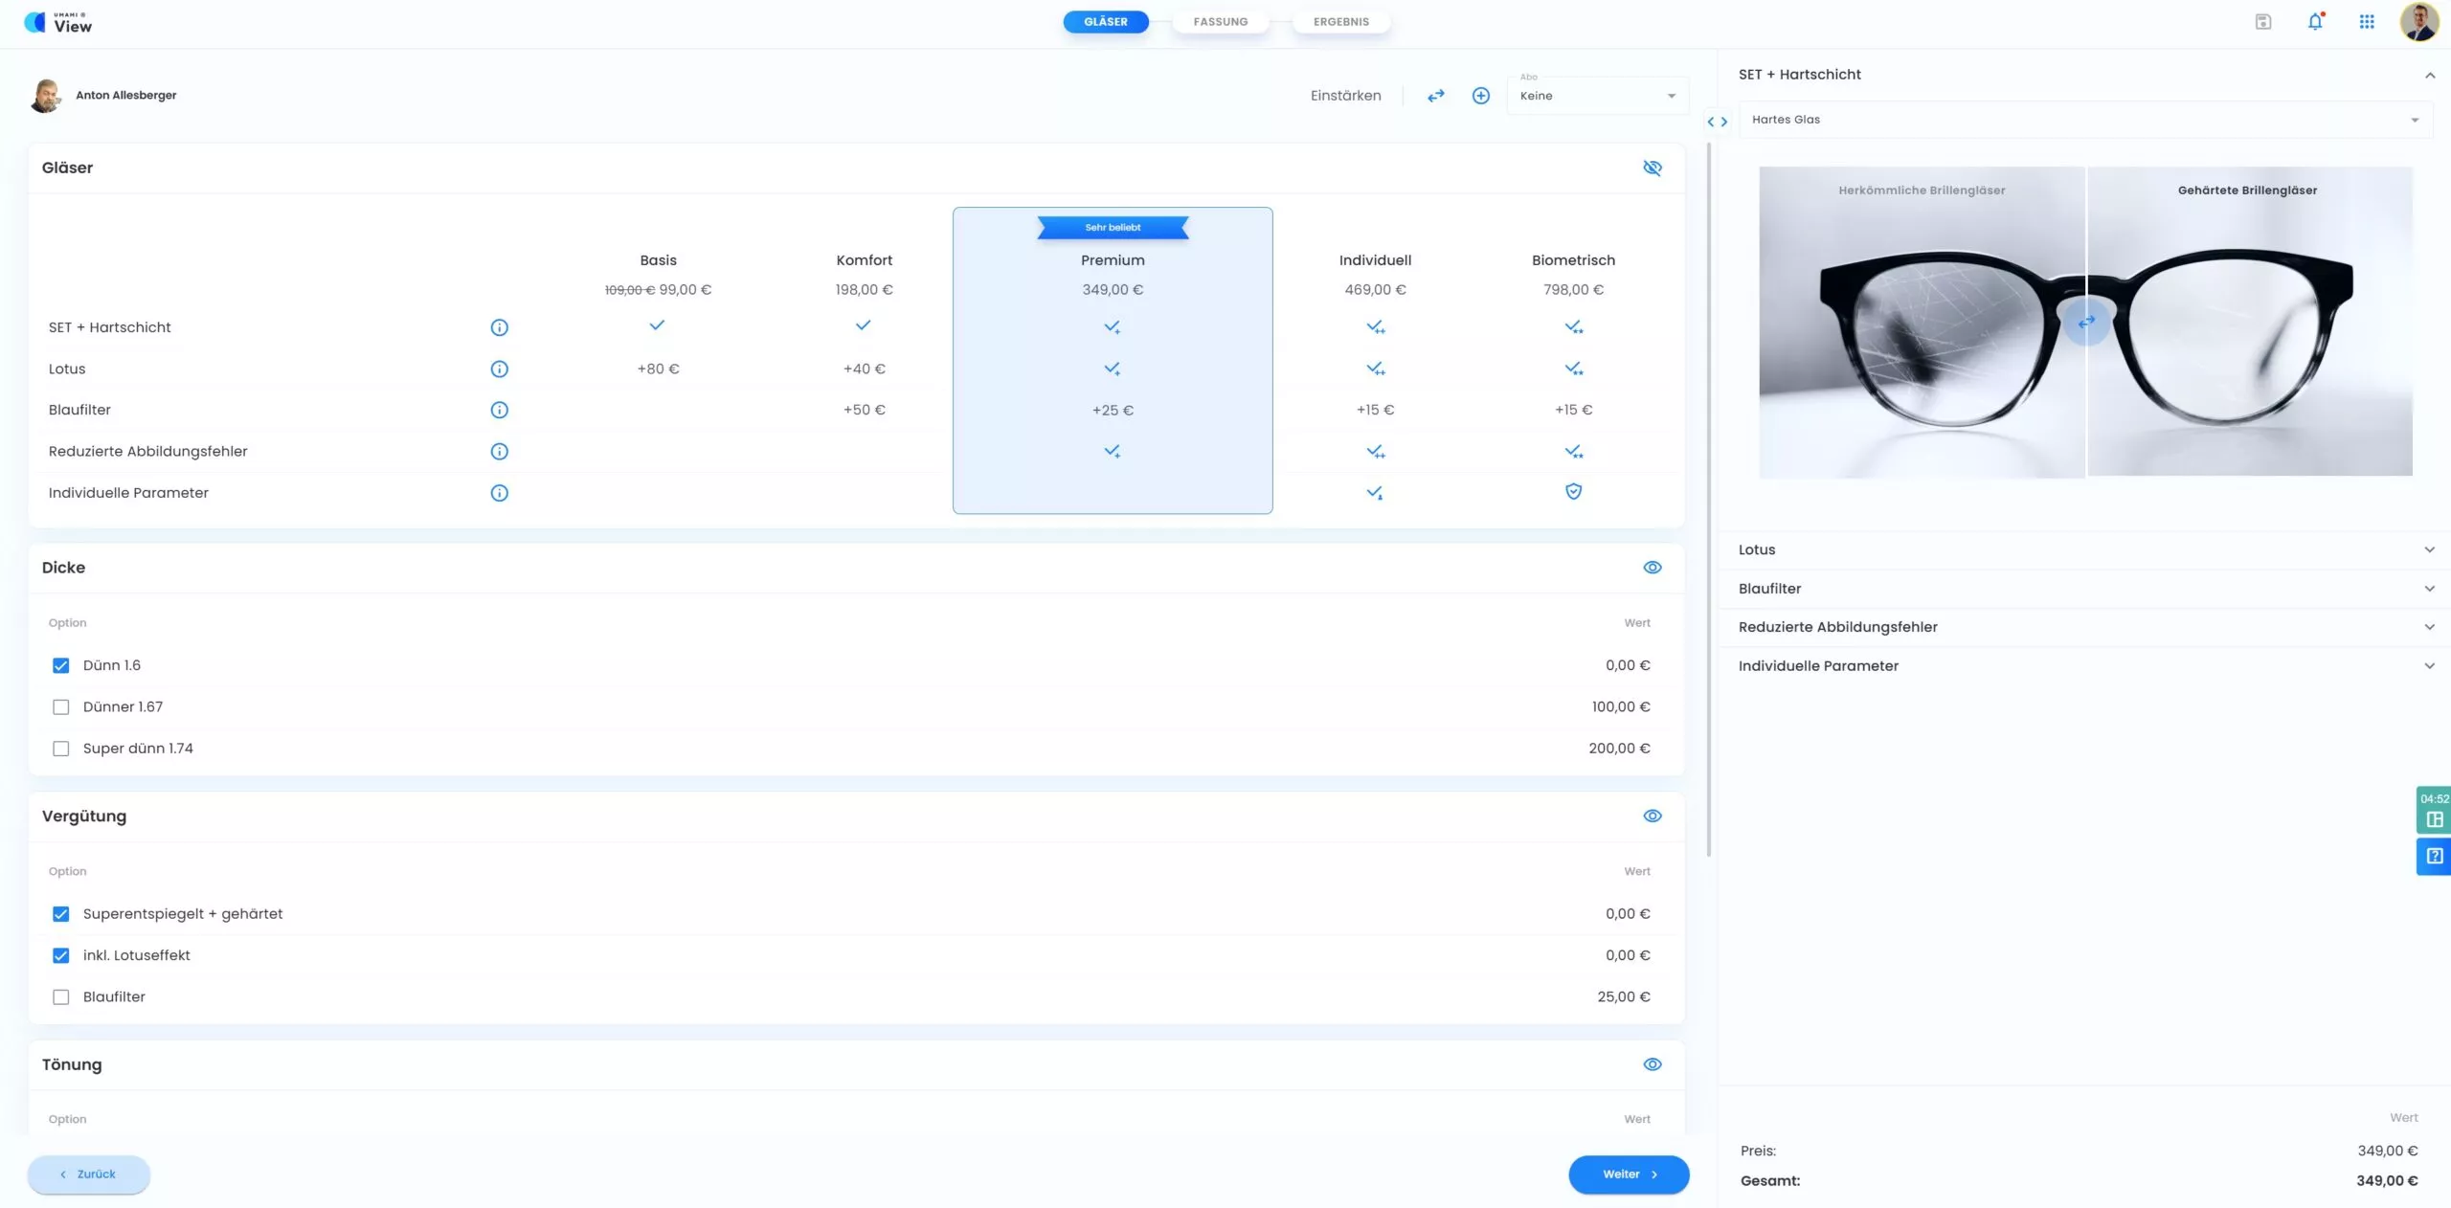Screen dimensions: 2451x1208
Task: Open the apps grid menu
Action: [x=2366, y=21]
